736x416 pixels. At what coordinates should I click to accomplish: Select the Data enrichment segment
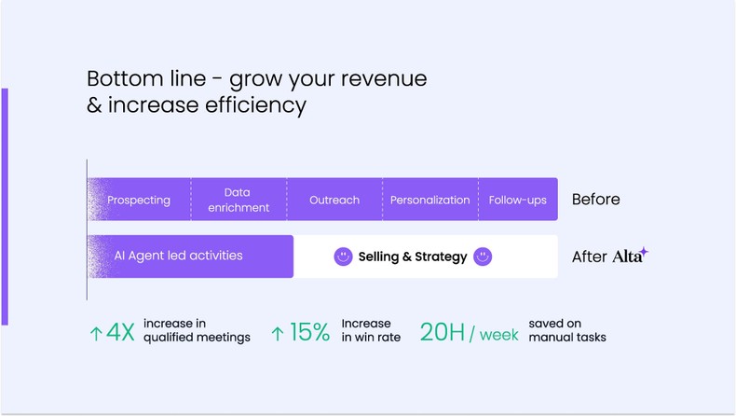pos(239,200)
